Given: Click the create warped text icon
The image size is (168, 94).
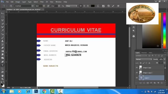Looking at the screenshot, I should click(98, 6).
